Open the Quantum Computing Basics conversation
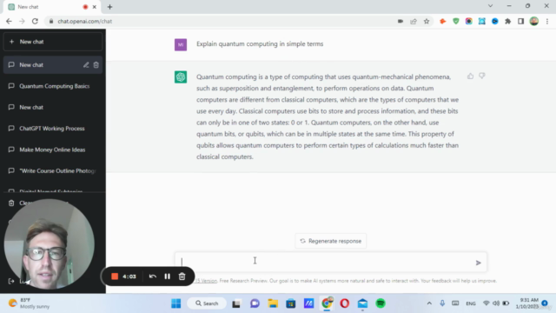Viewport: 556px width, 313px height. coord(53,86)
